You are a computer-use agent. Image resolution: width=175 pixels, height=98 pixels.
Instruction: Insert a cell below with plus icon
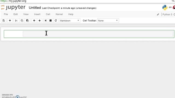10,21
